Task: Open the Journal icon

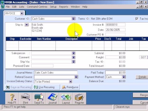Action: [x=52, y=98]
